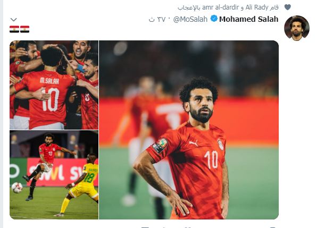Click the soccer ball in the kicking photo
This screenshot has width=316, height=228.
pyautogui.click(x=17, y=188)
